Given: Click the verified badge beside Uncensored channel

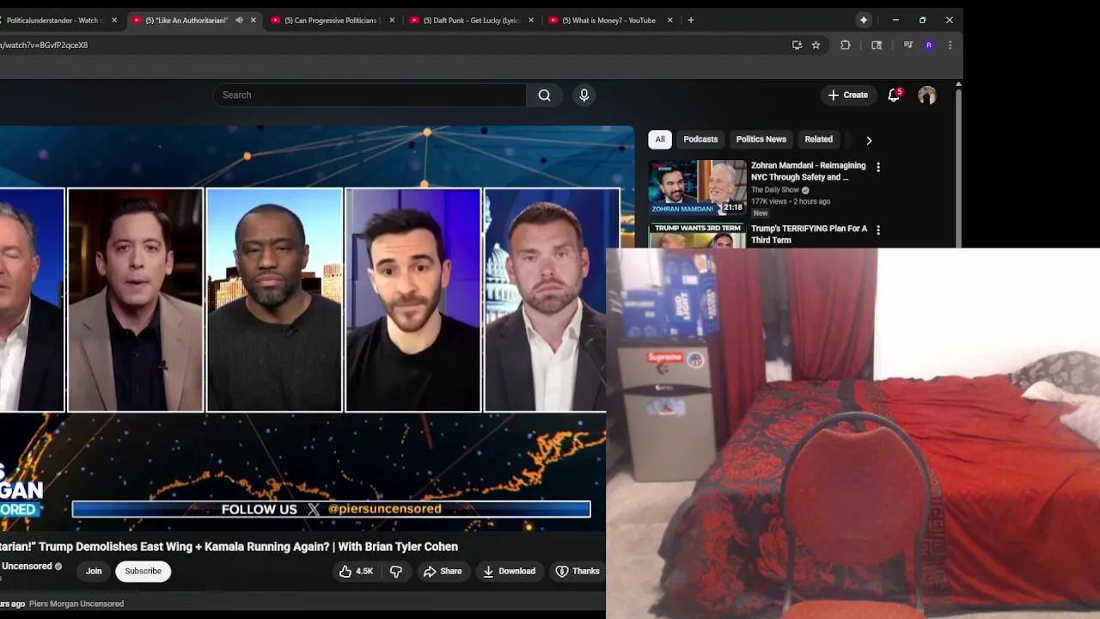Looking at the screenshot, I should tap(58, 567).
